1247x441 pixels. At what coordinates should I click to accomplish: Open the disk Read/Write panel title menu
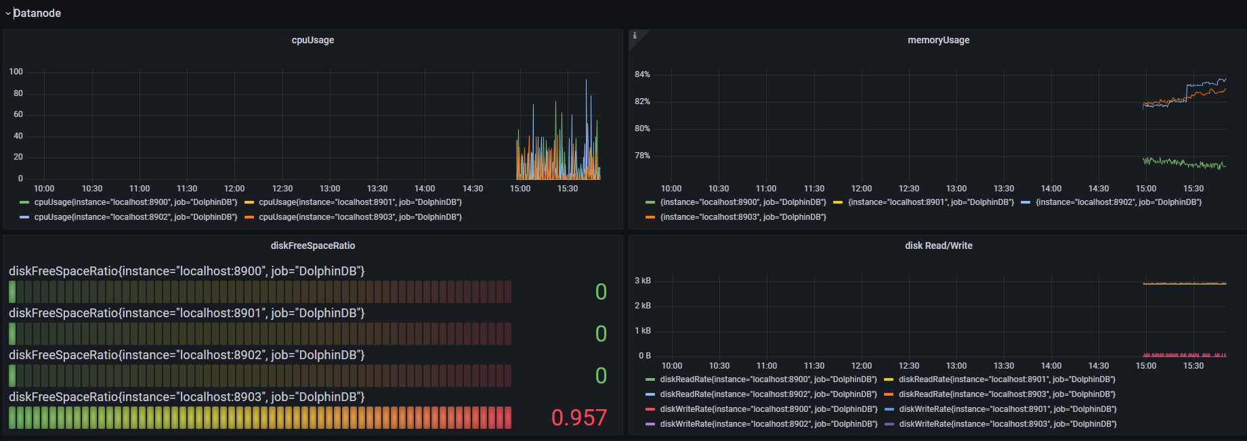[938, 246]
